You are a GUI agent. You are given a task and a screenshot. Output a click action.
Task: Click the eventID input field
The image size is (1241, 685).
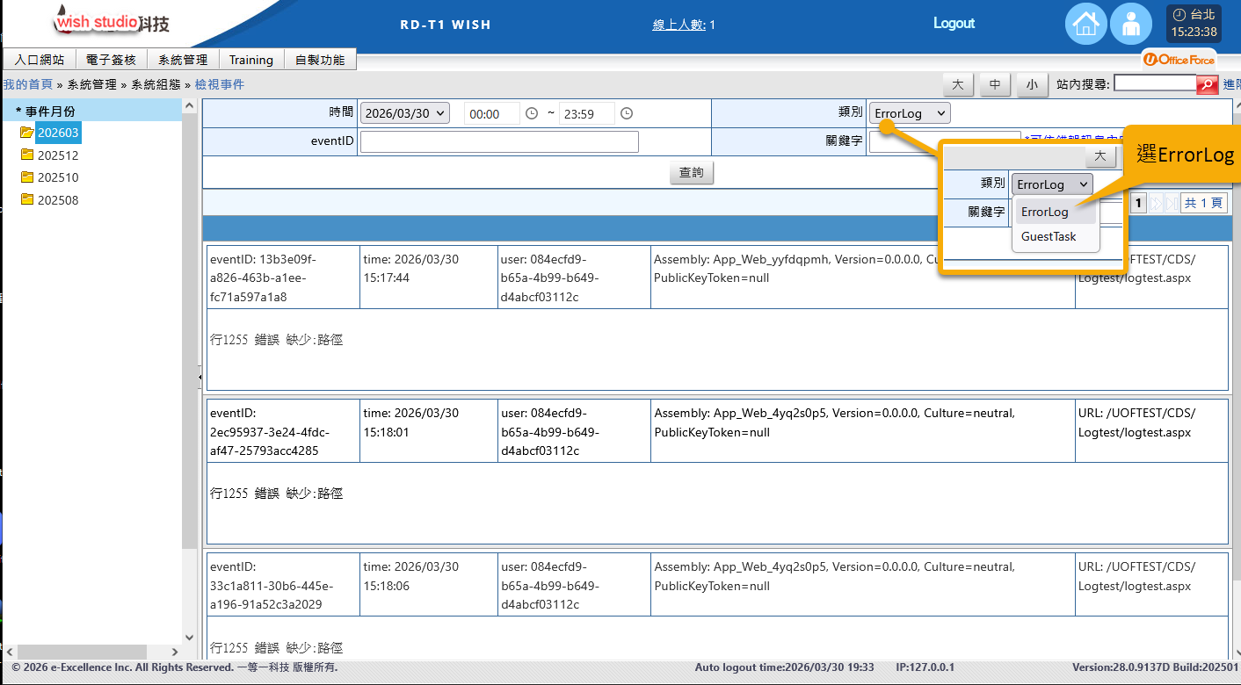pos(499,142)
